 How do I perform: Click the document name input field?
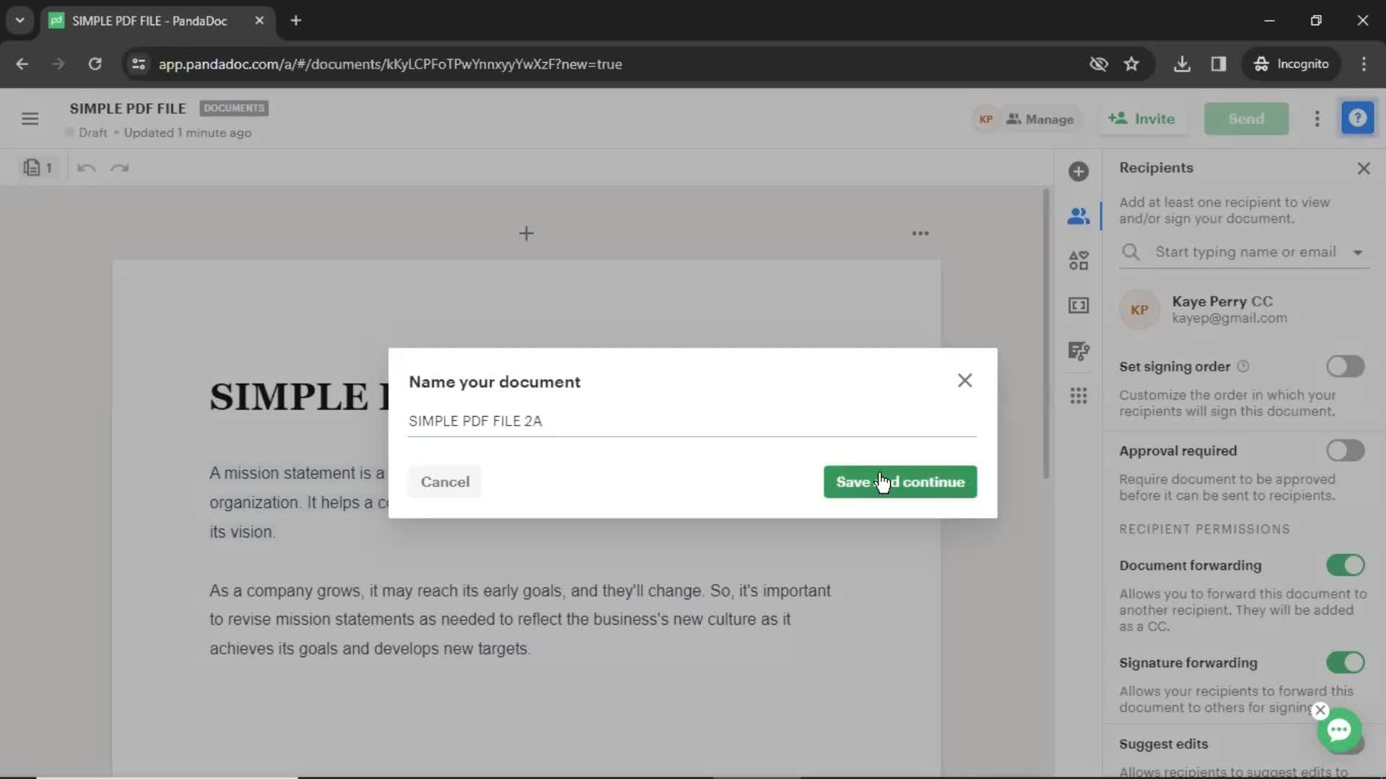pyautogui.click(x=691, y=421)
